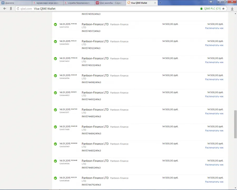Print receipt for INV57447924963 payment
The height and width of the screenshot is (190, 237).
[214, 182]
